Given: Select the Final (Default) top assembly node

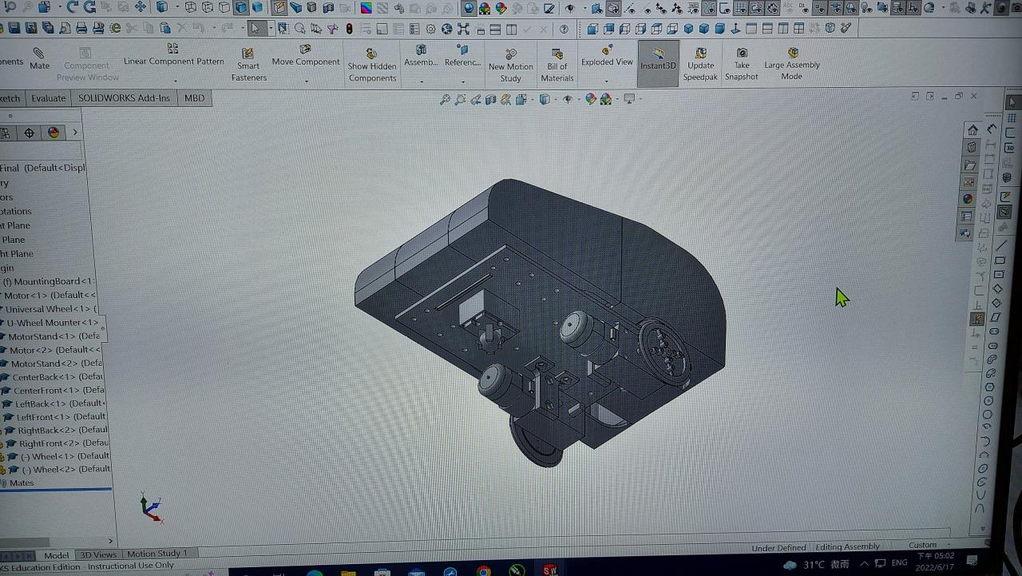Looking at the screenshot, I should pyautogui.click(x=42, y=168).
